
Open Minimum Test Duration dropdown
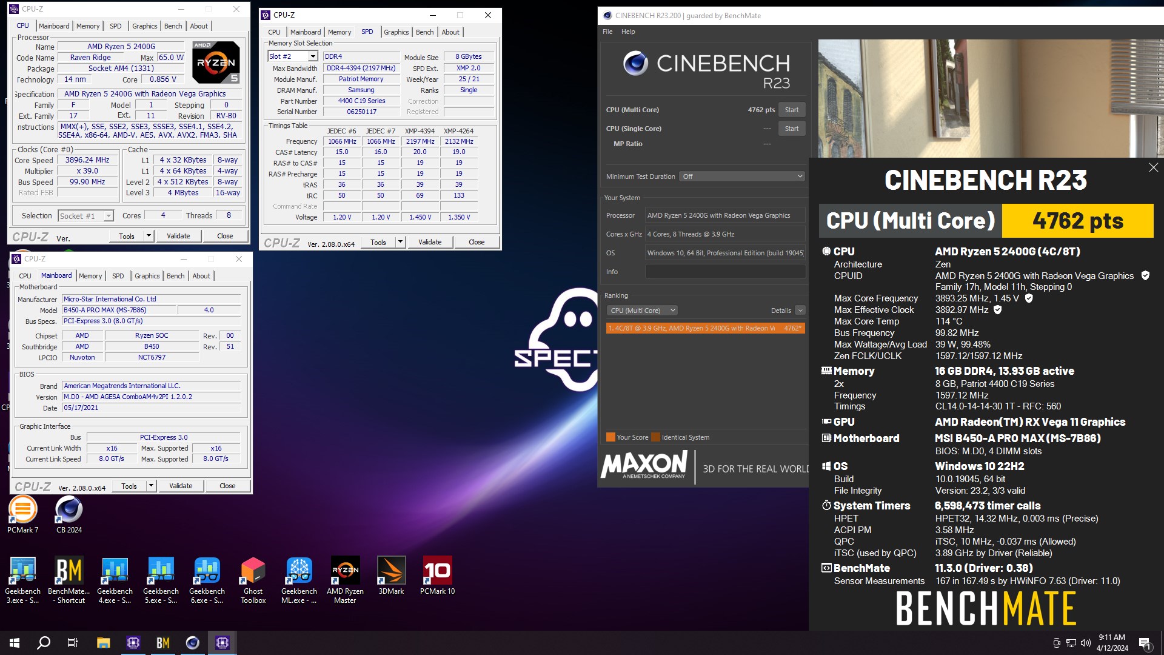pyautogui.click(x=742, y=176)
